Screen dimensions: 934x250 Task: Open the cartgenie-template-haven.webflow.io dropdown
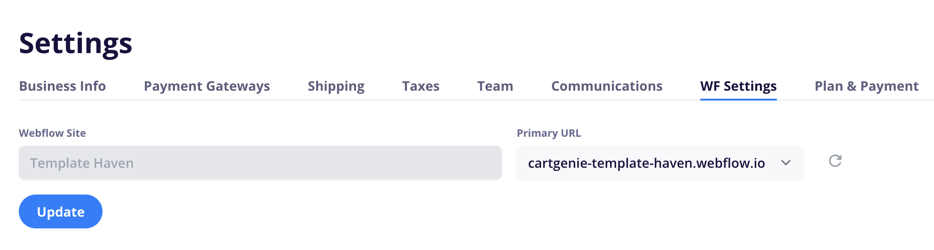click(x=660, y=163)
